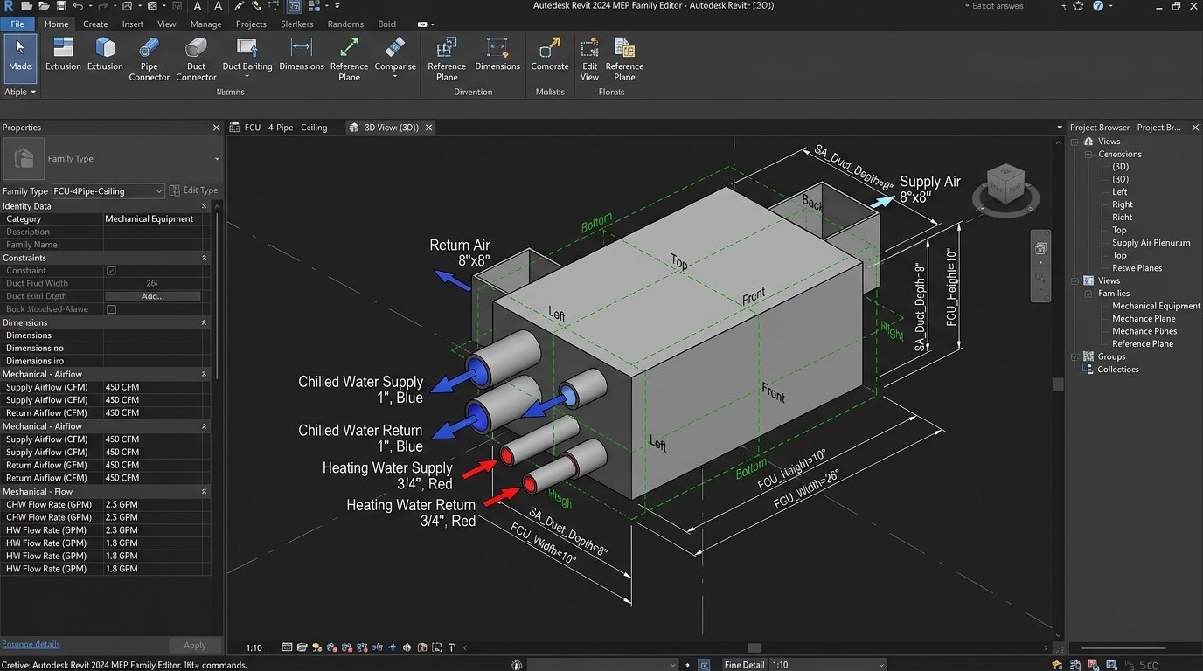Click the Comorate tool in Mollabs panel
The height and width of the screenshot is (671, 1203).
[550, 54]
